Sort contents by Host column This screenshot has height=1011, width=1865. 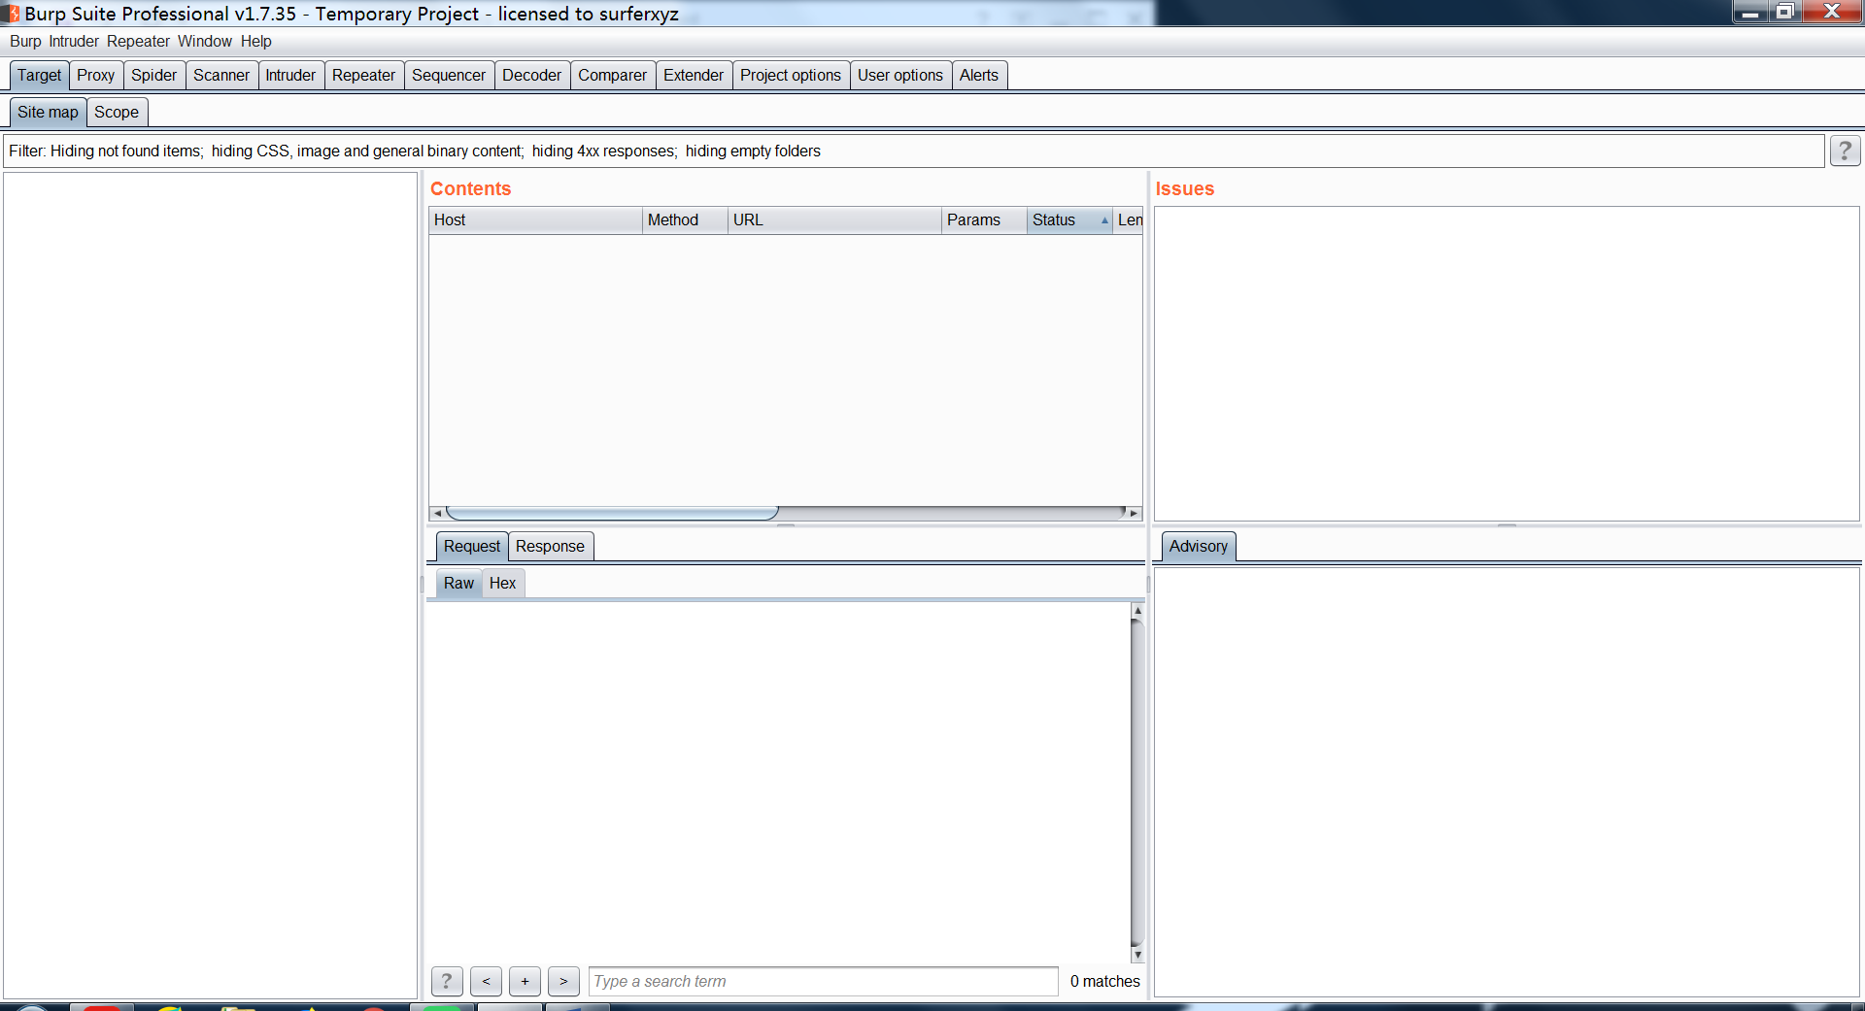tap(535, 219)
